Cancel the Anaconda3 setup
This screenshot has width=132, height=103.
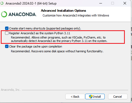coord(118,97)
